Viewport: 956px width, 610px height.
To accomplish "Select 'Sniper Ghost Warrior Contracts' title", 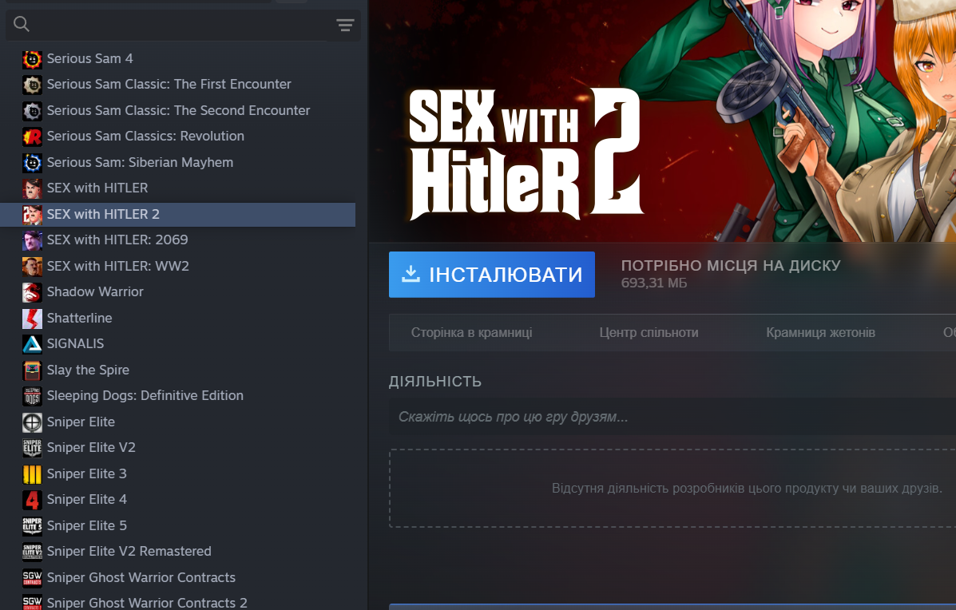I will (x=141, y=576).
